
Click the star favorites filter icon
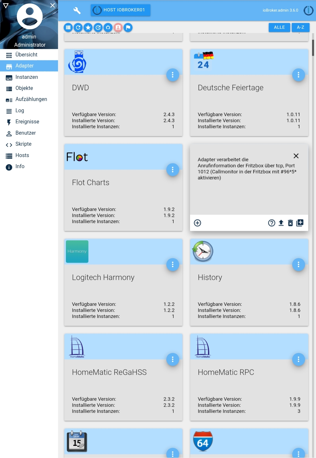pos(88,27)
